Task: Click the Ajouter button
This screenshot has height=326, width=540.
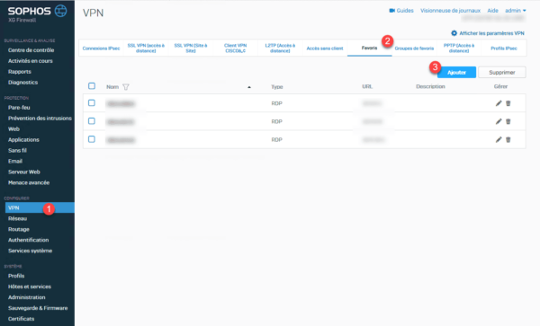Action: [x=456, y=73]
